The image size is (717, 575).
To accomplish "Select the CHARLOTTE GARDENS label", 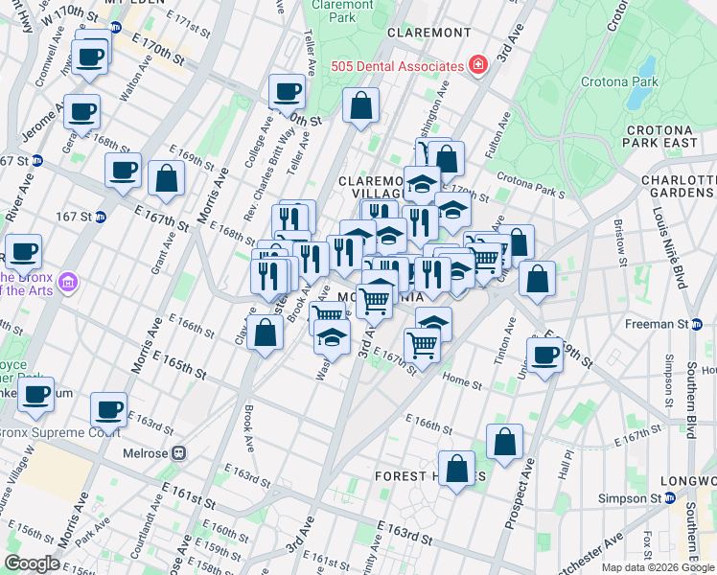I will click(679, 187).
